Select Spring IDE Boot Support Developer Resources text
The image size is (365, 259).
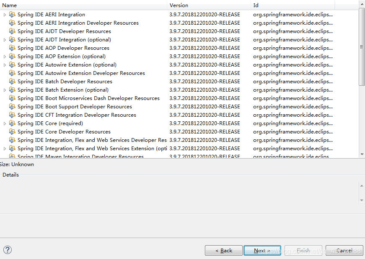(x=75, y=107)
